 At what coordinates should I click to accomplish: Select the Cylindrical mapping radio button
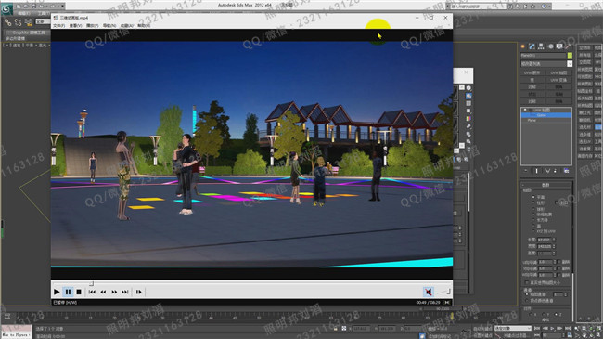point(533,203)
